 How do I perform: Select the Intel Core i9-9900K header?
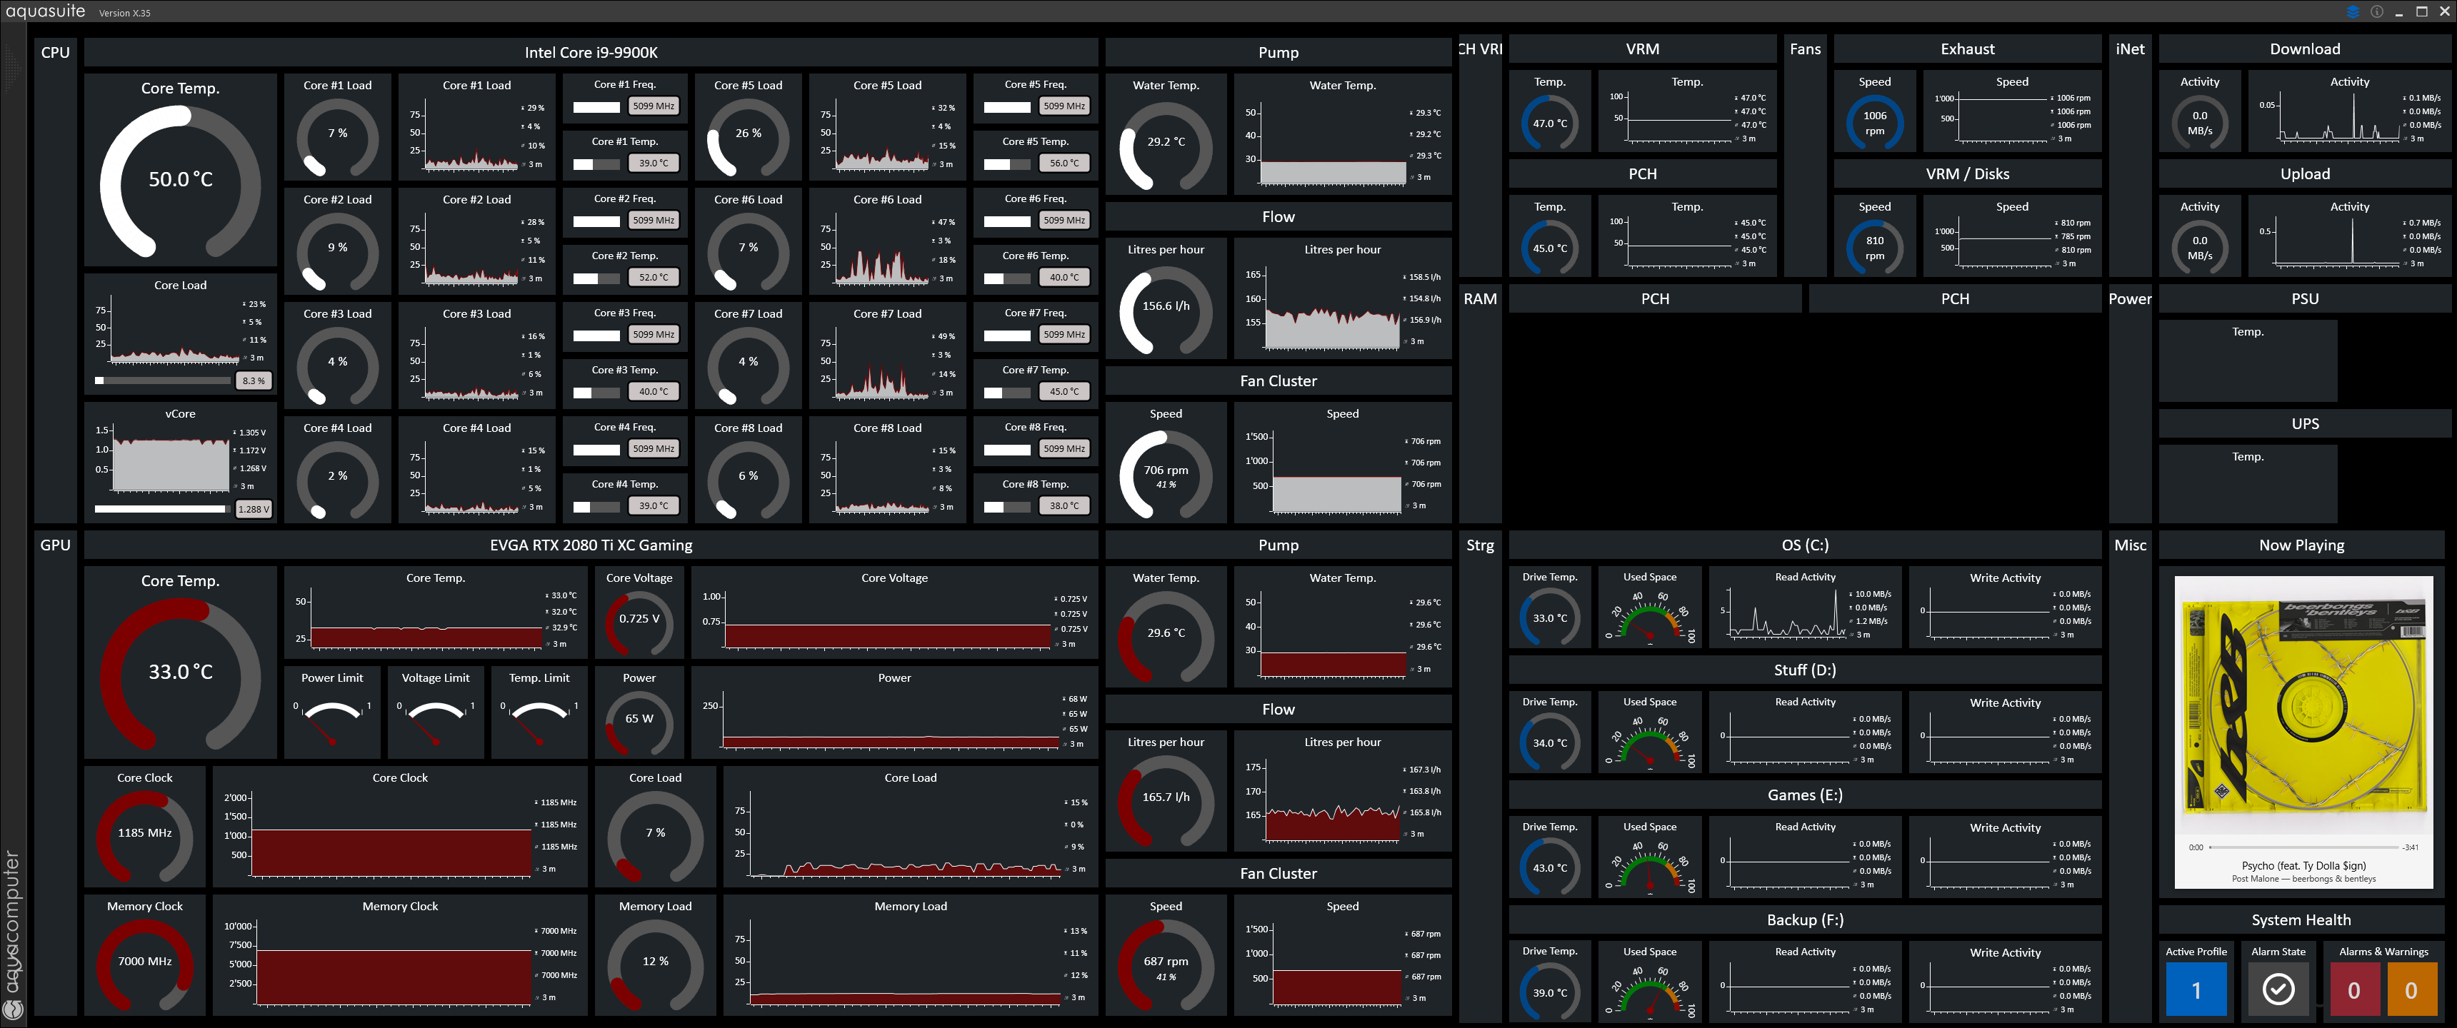591,52
